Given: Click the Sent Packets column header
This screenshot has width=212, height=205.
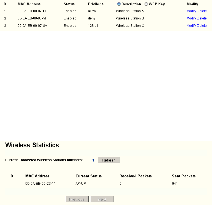Looking at the screenshot, I should pos(184,176).
